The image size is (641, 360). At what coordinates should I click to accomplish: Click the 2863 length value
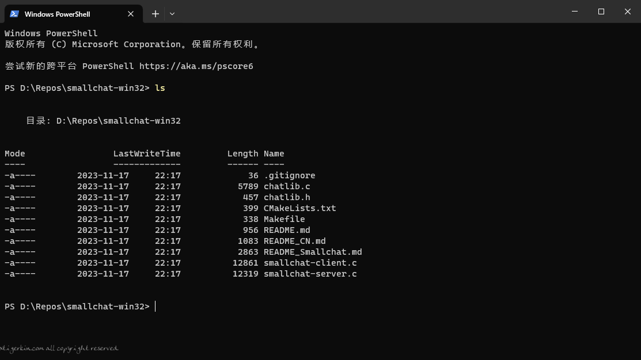(248, 252)
